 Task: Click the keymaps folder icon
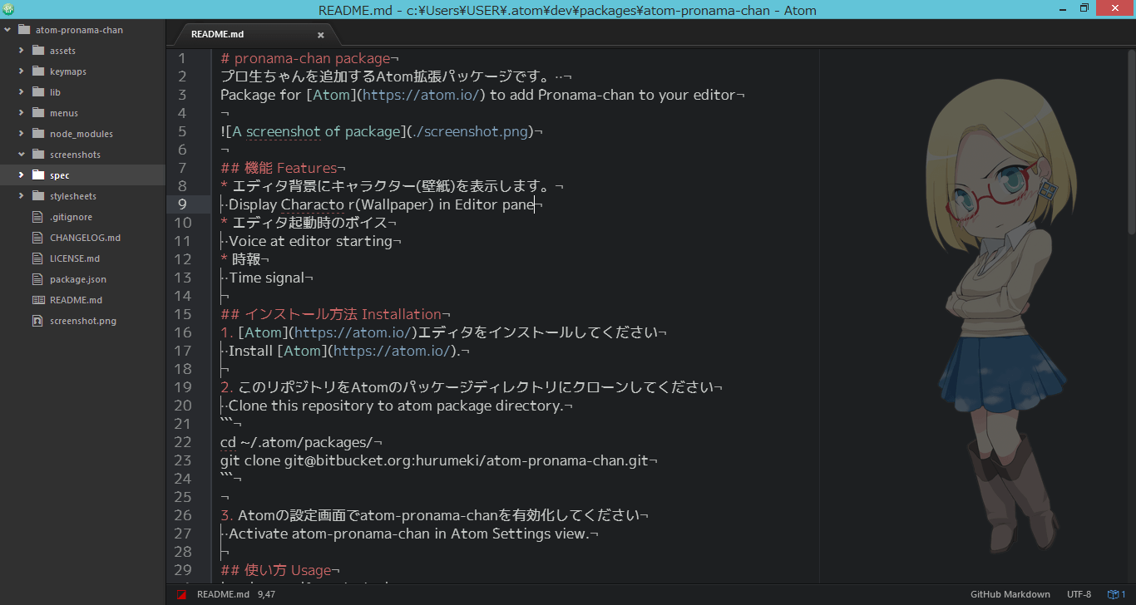point(37,71)
